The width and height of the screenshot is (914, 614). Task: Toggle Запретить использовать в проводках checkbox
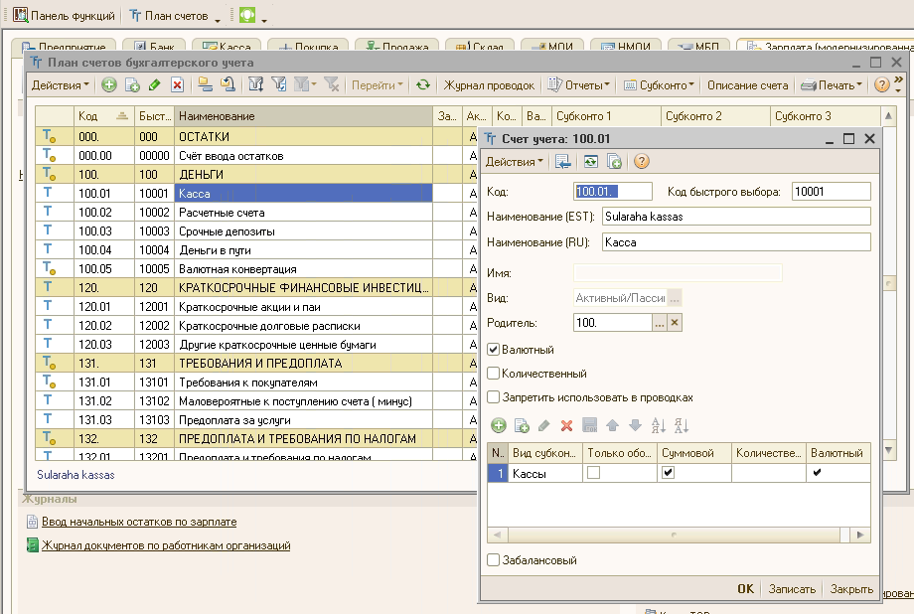click(494, 397)
